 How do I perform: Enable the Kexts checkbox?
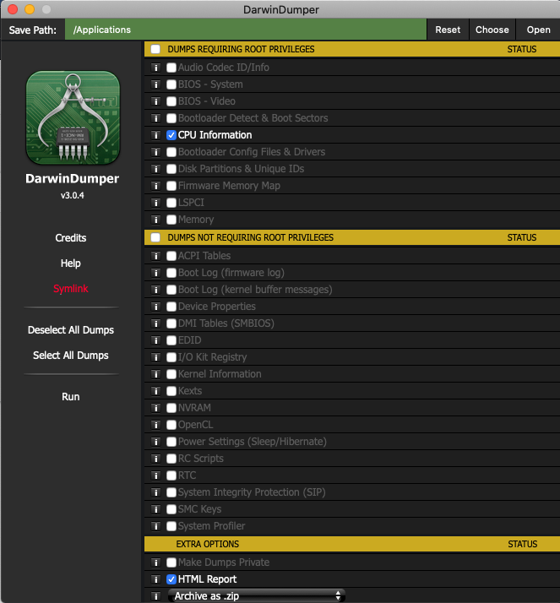(171, 391)
